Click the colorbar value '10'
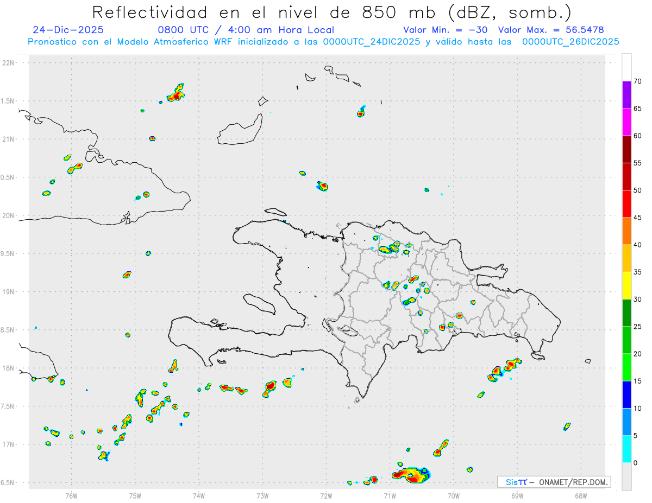The image size is (652, 503). click(638, 408)
